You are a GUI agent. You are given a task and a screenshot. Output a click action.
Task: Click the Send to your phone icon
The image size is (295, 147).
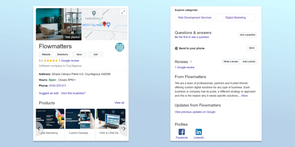[x=176, y=48]
